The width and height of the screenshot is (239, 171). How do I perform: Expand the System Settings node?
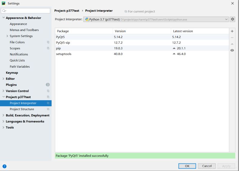[7, 36]
